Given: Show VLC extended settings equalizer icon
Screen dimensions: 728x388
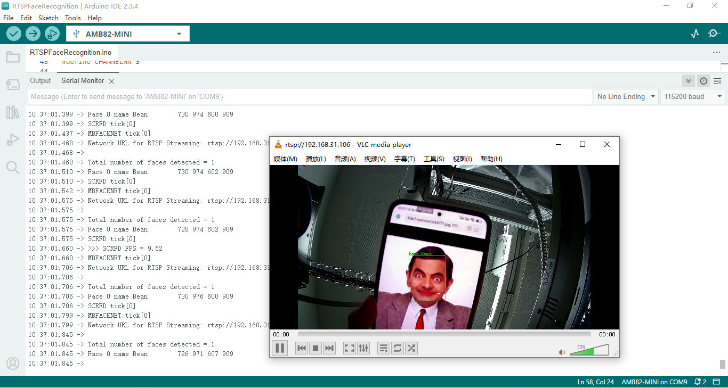Looking at the screenshot, I should click(x=363, y=348).
